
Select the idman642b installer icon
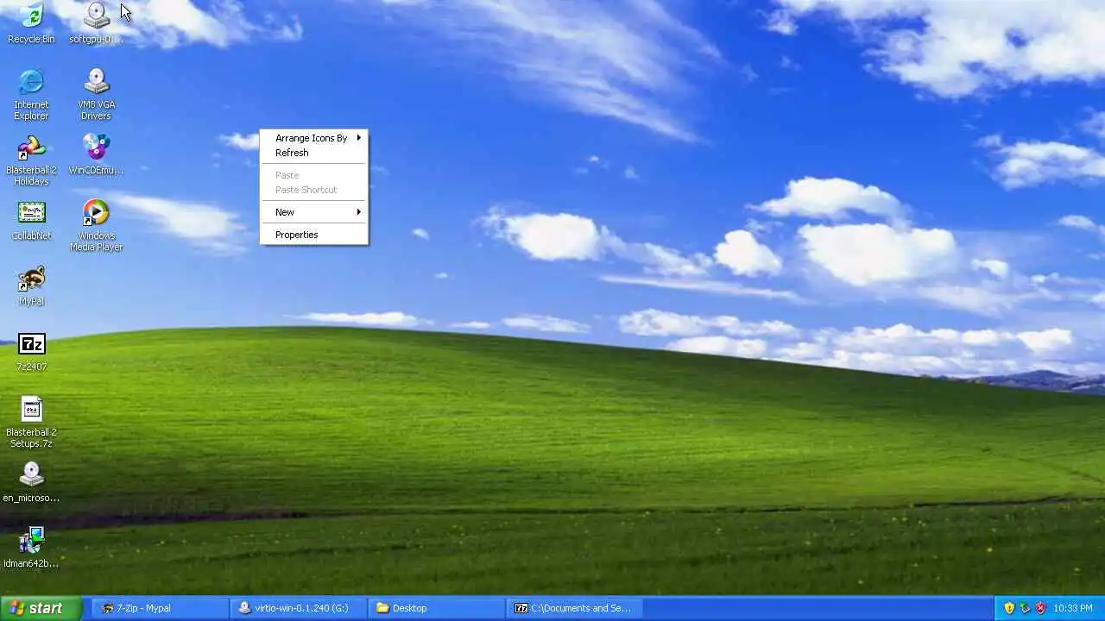coord(31,548)
